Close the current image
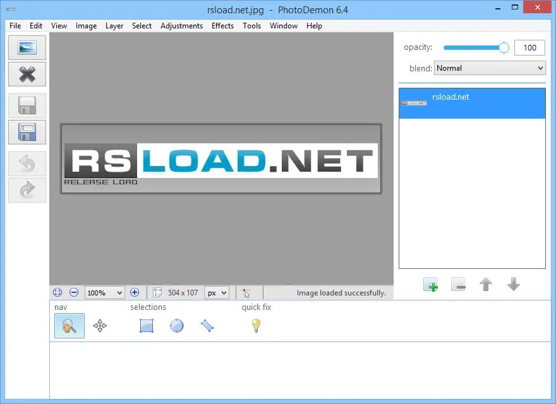Viewport: 556px width, 404px height. point(27,74)
